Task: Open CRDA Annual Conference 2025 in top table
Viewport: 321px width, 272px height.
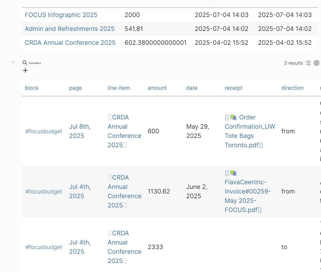Action: 70,43
